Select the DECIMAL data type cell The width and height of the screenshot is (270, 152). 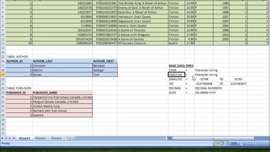[x=176, y=88]
